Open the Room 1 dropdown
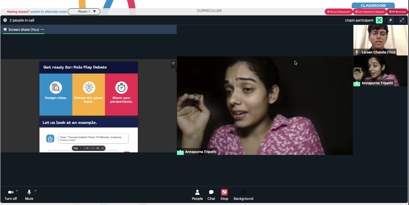The height and width of the screenshot is (205, 409). (x=84, y=11)
